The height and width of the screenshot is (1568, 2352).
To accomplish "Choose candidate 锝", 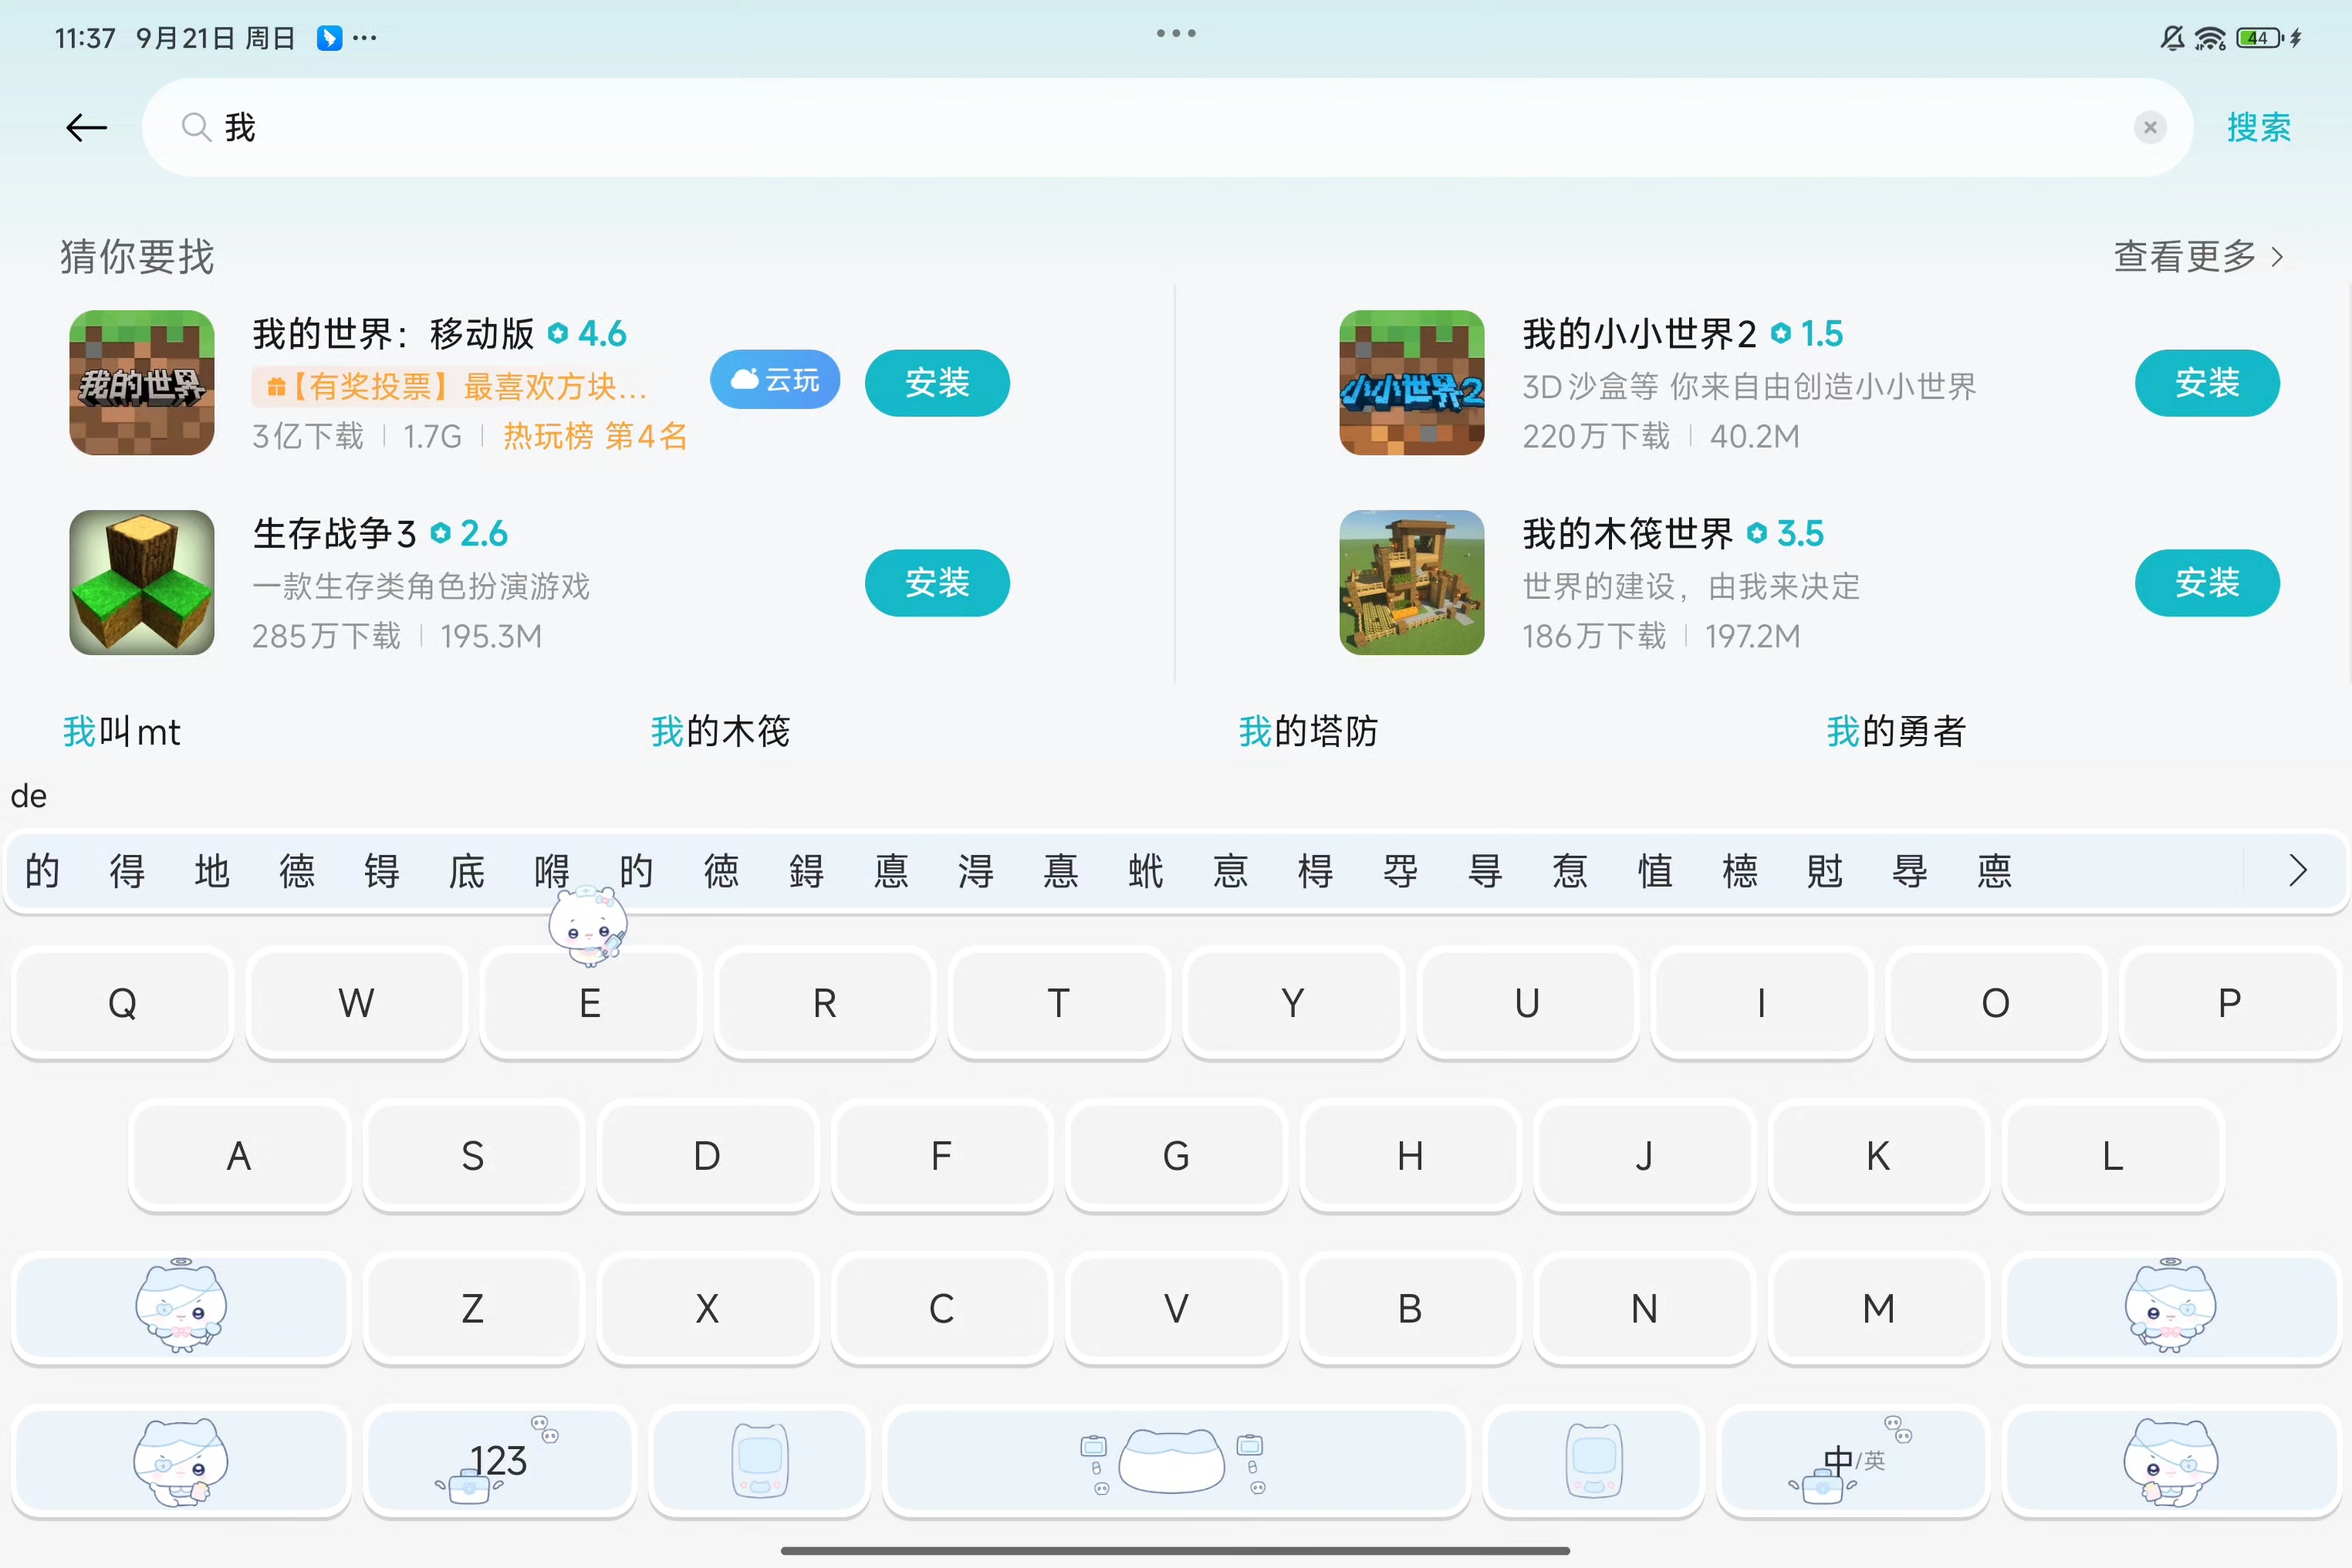I will pyautogui.click(x=382, y=871).
